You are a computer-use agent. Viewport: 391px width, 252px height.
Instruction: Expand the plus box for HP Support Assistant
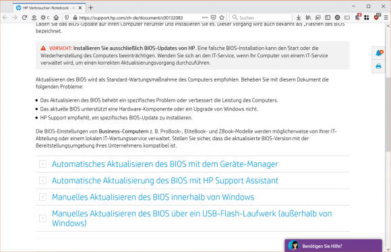coord(42,181)
